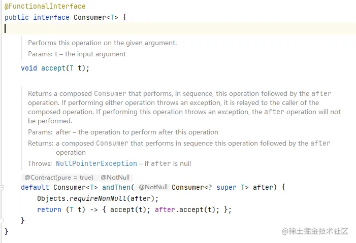The width and height of the screenshot is (356, 243).
Task: Click the 'Performs this operation' doc comment
Action: click(102, 43)
